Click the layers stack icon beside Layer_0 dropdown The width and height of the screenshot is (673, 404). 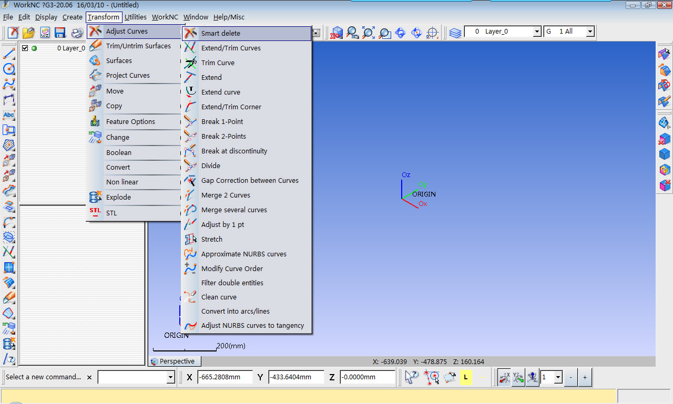click(x=455, y=33)
